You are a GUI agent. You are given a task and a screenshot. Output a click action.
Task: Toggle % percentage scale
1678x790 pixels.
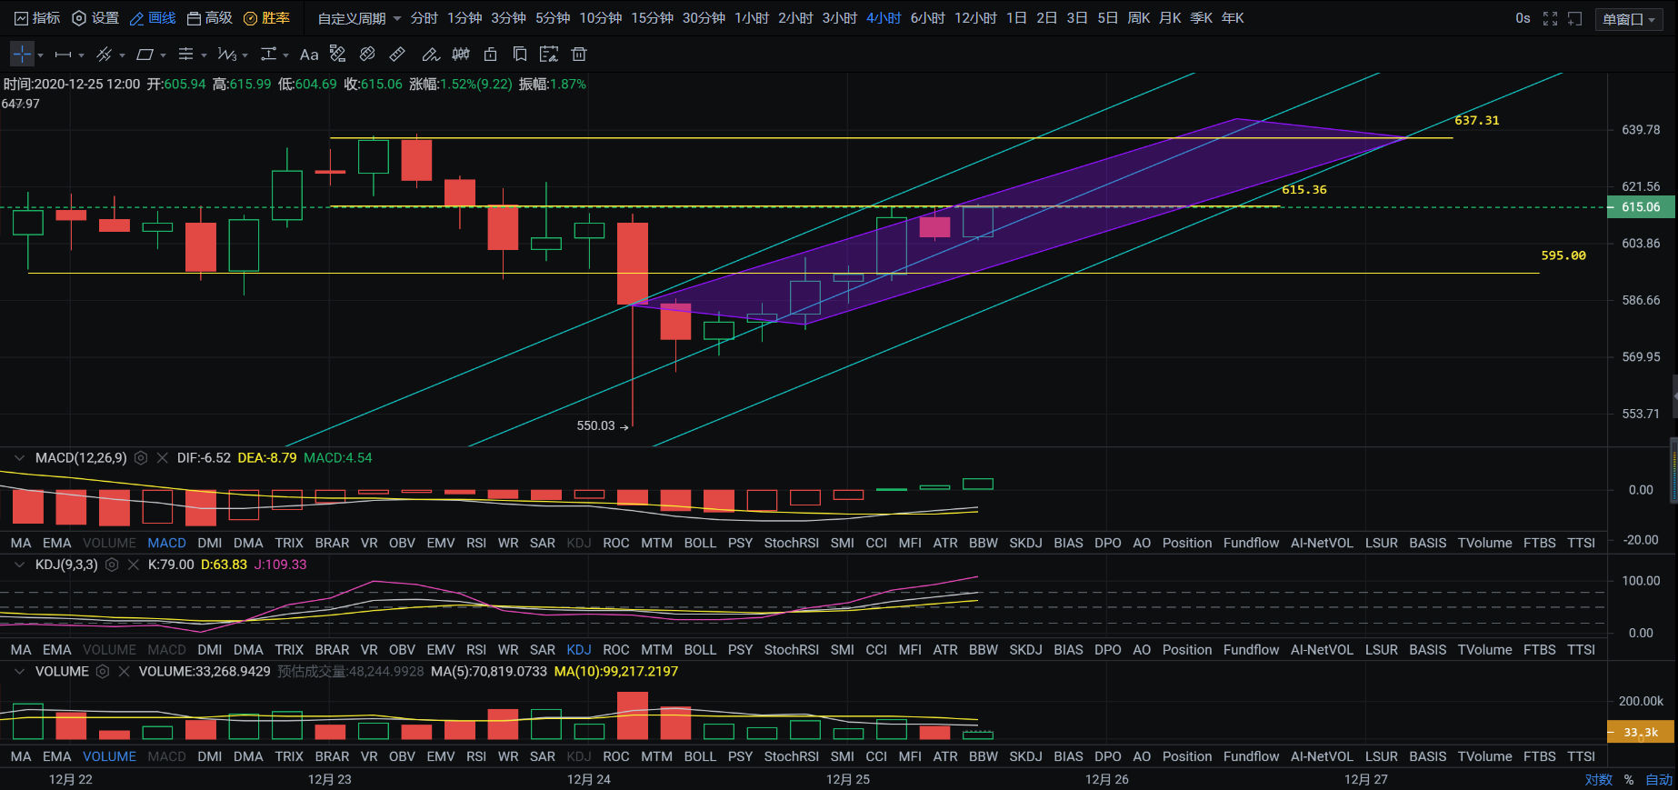coord(1629,780)
